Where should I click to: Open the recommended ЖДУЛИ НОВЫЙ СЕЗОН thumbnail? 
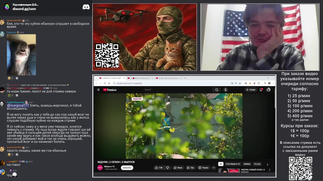click(x=229, y=171)
